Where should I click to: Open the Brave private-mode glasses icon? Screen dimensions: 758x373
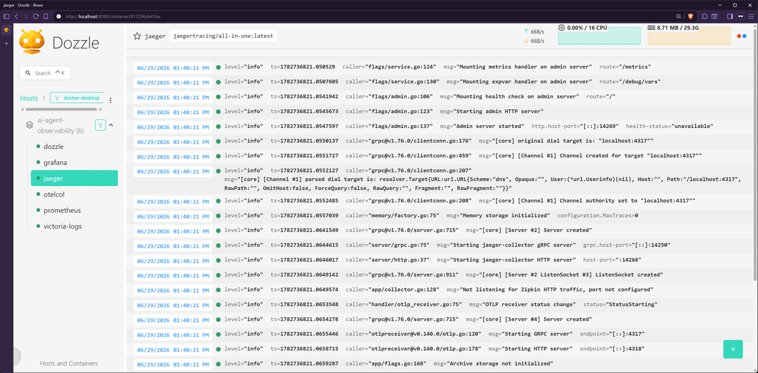tap(740, 16)
